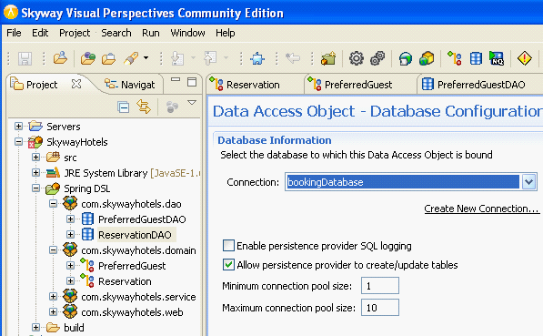Expand the com.skywayhotels.service package

(x=53, y=297)
